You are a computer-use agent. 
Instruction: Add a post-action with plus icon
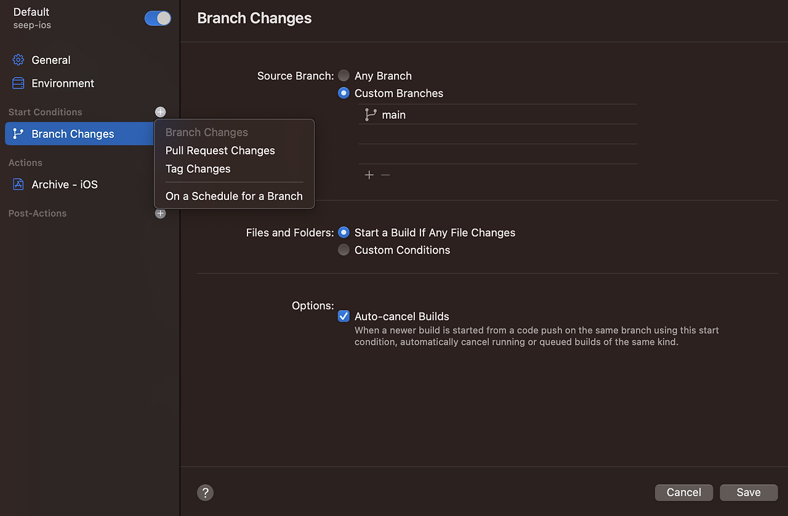[x=160, y=213]
